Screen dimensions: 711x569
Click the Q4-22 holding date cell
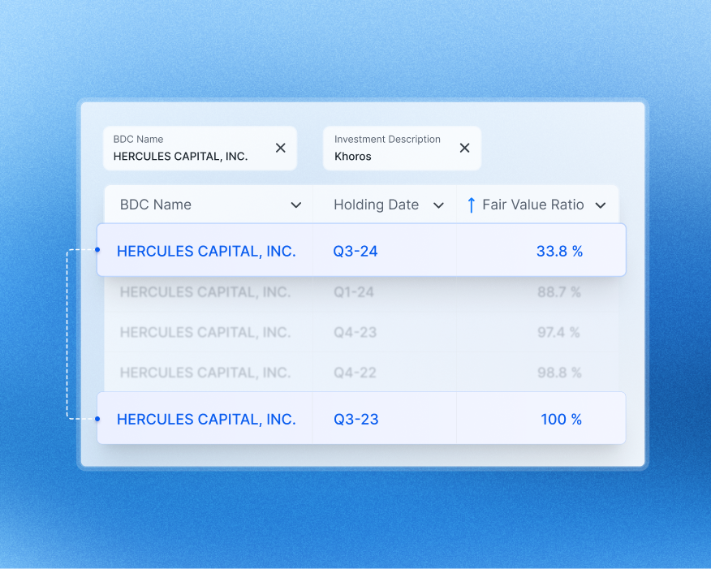tap(355, 373)
